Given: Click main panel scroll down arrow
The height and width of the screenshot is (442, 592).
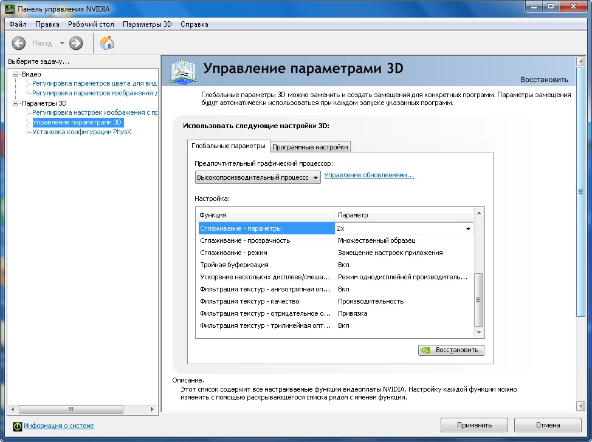Looking at the screenshot, I should pos(580,406).
